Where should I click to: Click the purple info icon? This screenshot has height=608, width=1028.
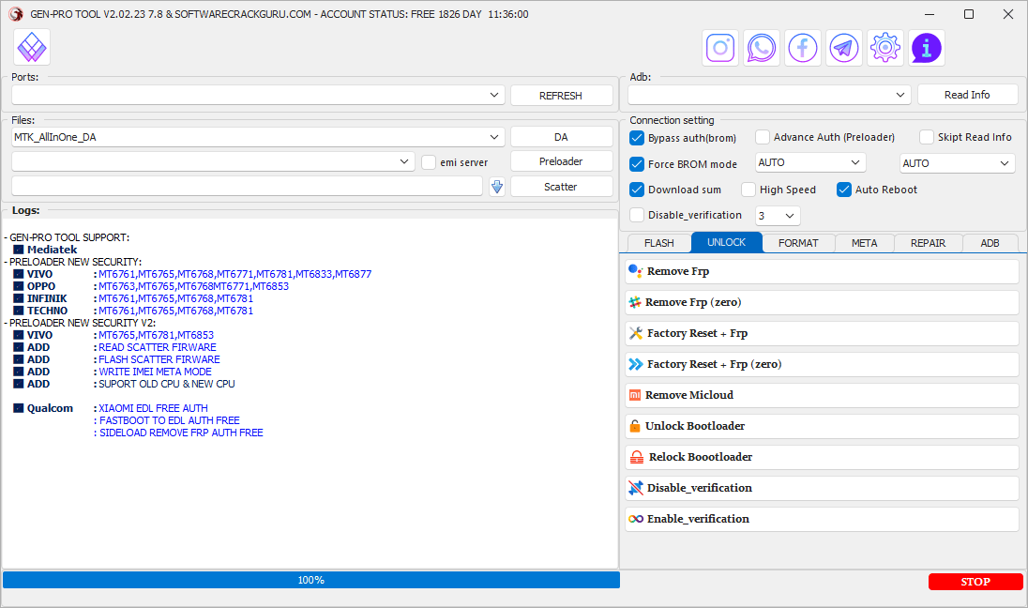[x=927, y=47]
